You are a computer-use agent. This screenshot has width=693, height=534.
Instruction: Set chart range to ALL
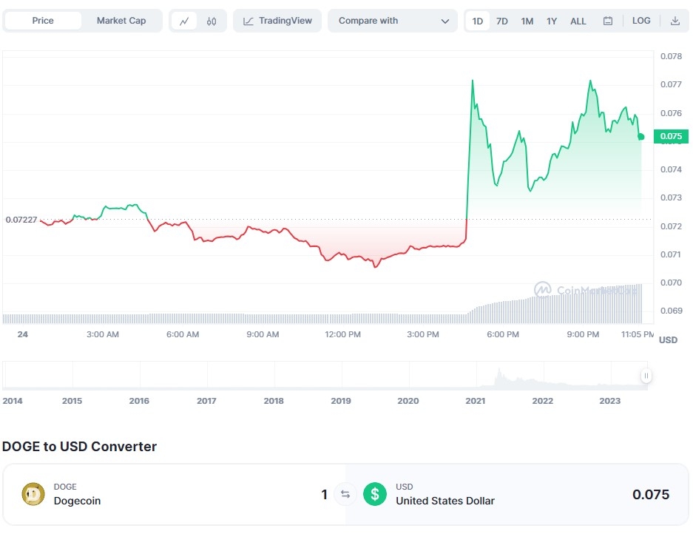point(578,21)
